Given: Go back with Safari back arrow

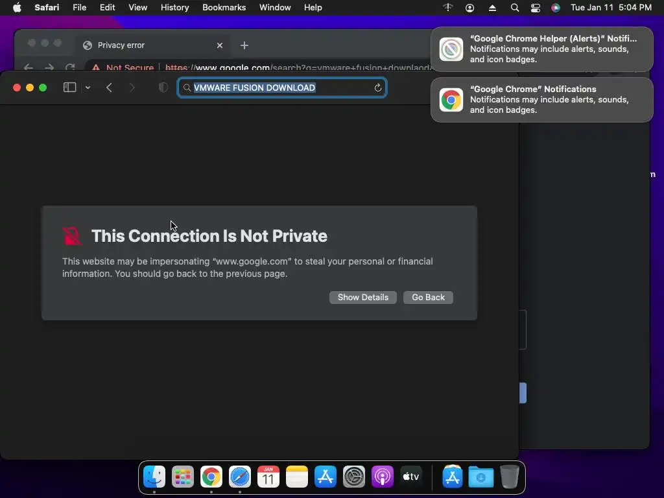Looking at the screenshot, I should tap(109, 88).
